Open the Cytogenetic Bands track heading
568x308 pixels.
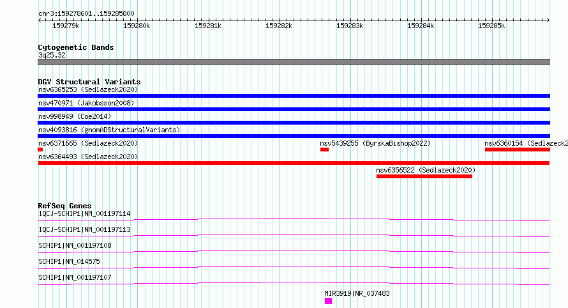pyautogui.click(x=76, y=47)
